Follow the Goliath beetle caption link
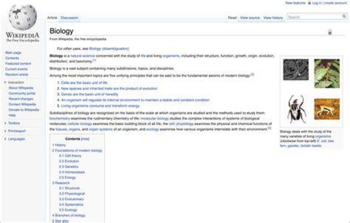 point(311,146)
